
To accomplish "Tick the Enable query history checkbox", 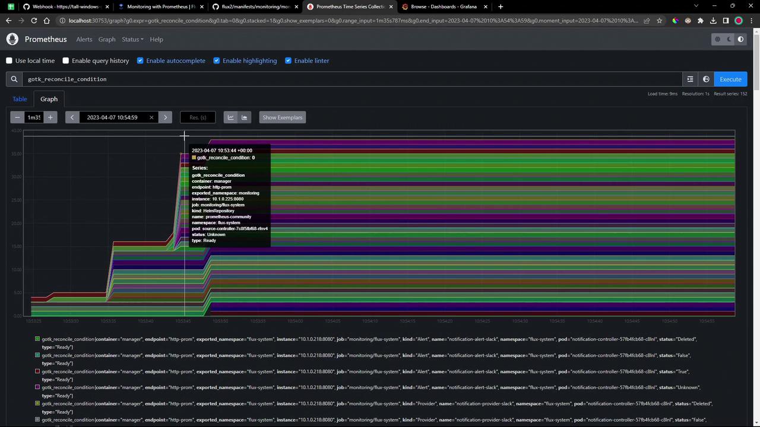I will pyautogui.click(x=66, y=60).
